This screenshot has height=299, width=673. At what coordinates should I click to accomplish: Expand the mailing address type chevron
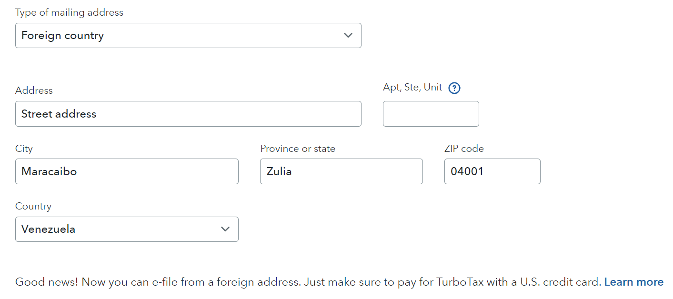pyautogui.click(x=348, y=35)
